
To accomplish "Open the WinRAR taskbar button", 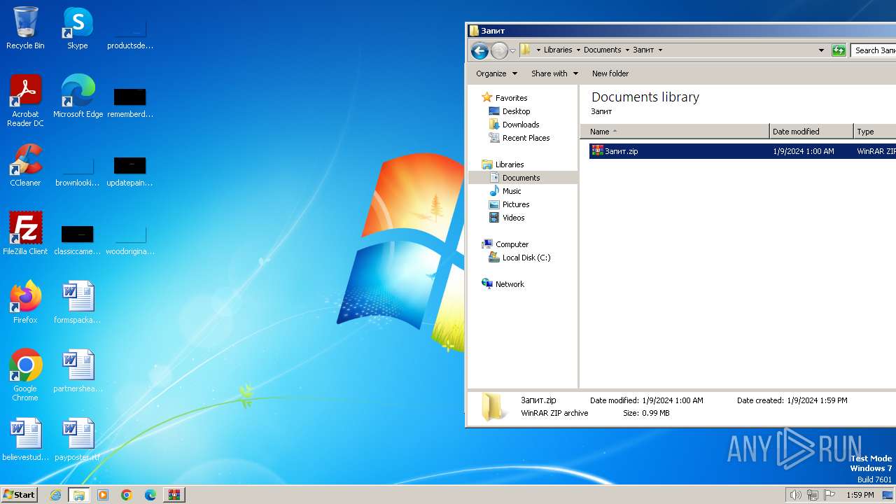I will (x=174, y=495).
